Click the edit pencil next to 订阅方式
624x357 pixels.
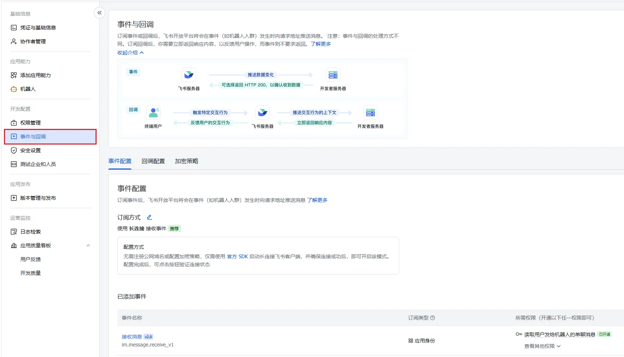tap(149, 217)
